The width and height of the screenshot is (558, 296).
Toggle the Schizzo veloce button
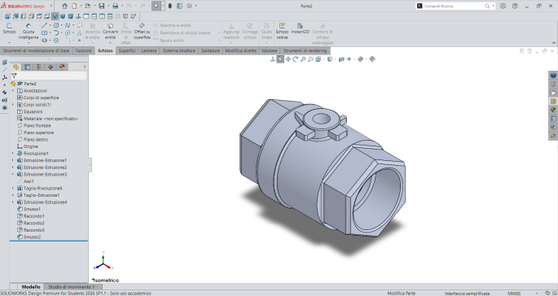pyautogui.click(x=282, y=31)
